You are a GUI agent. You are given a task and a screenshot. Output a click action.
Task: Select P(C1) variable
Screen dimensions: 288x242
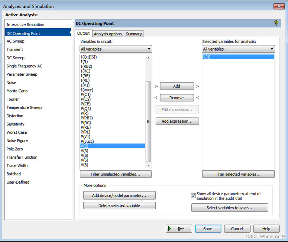pos(113,94)
